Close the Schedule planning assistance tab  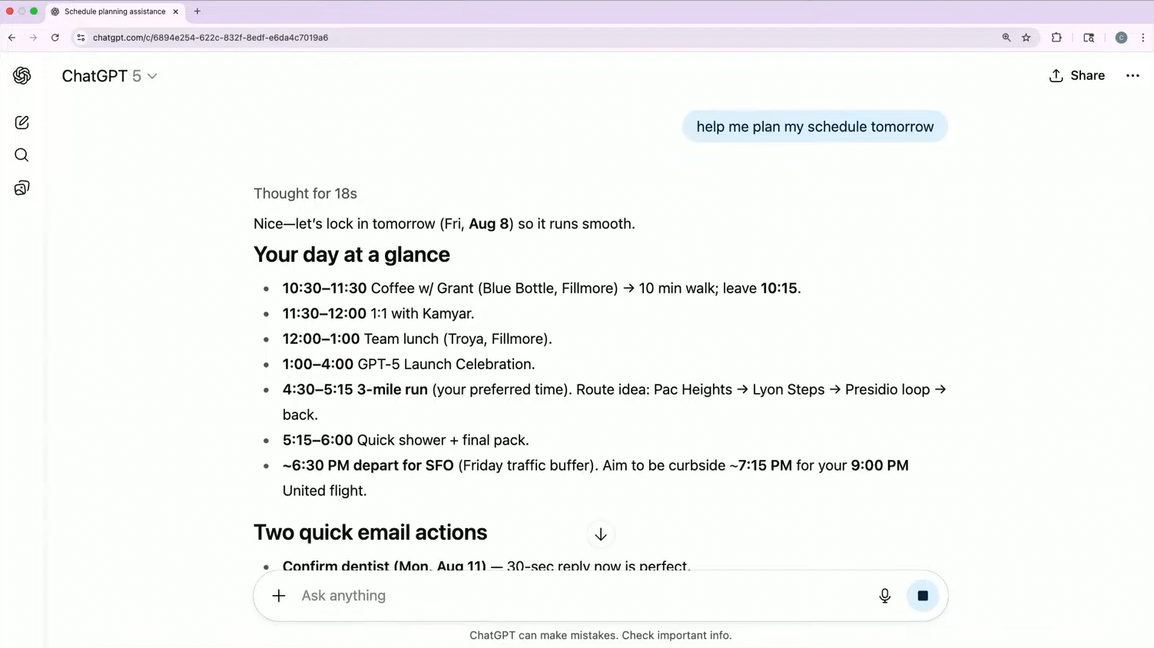pyautogui.click(x=175, y=12)
